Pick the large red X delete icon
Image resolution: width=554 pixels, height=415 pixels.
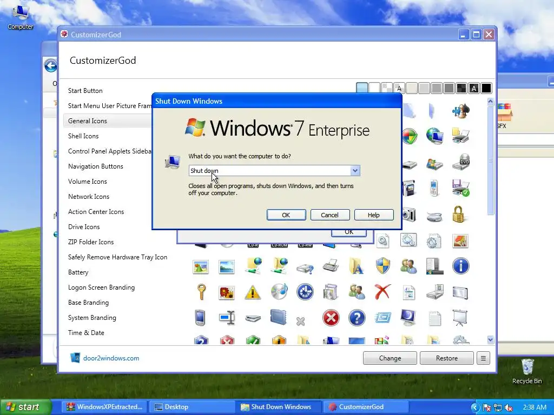(382, 292)
